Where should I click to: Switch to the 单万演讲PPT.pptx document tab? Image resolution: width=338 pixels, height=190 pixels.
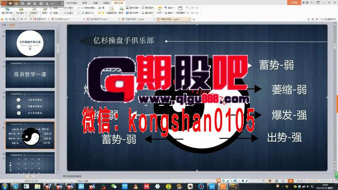coord(102,19)
